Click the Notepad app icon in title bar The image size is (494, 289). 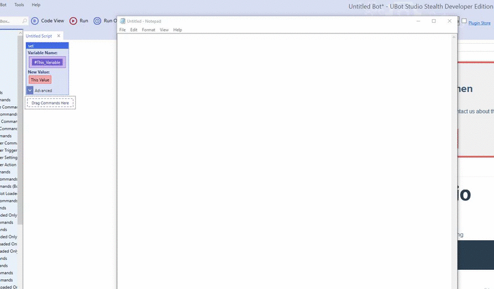(122, 21)
